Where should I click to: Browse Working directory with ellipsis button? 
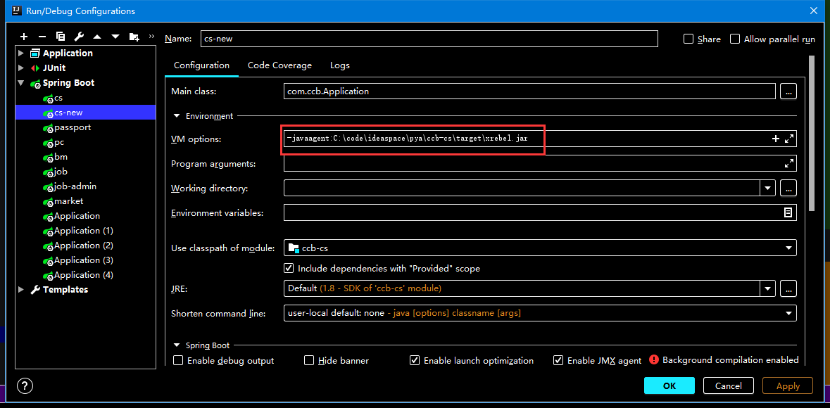(x=788, y=188)
